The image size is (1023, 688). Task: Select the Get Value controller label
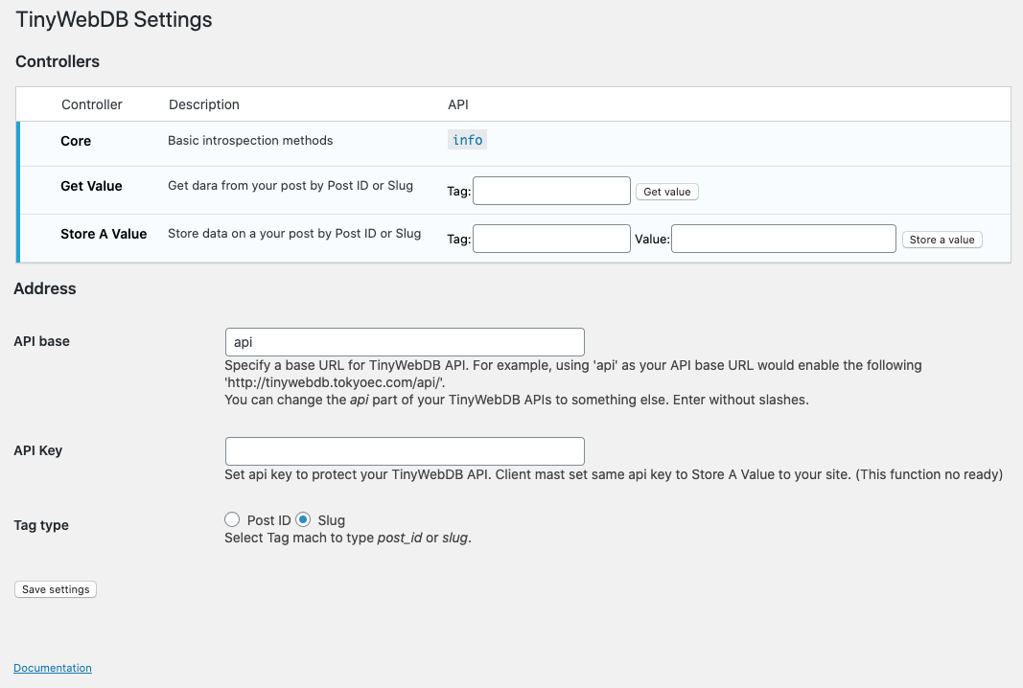pos(91,186)
